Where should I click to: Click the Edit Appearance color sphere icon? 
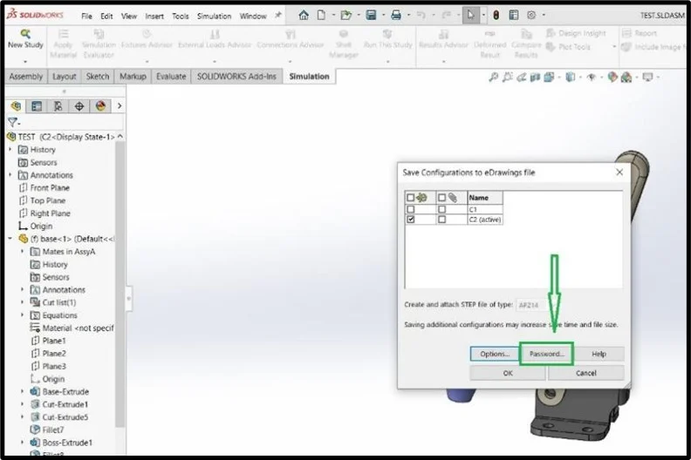(612, 78)
